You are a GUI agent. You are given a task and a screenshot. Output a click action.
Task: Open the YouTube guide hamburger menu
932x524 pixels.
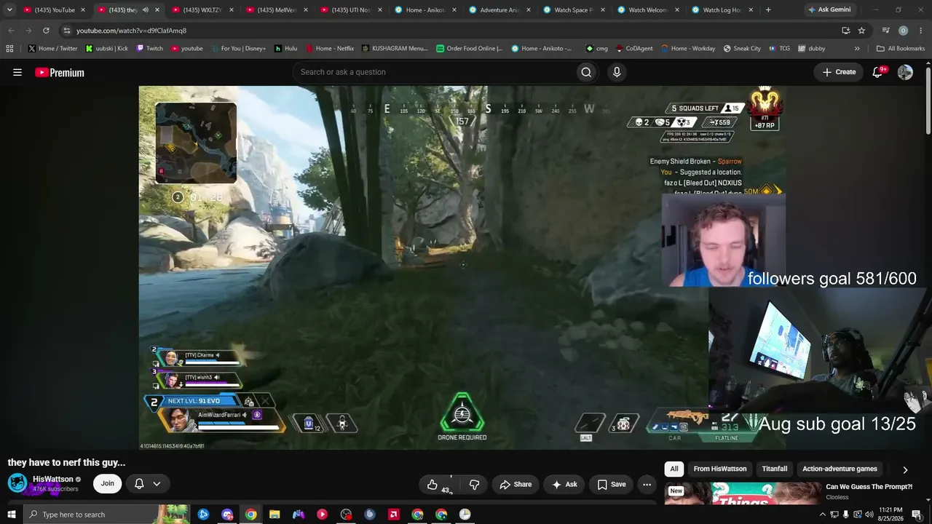(x=17, y=72)
